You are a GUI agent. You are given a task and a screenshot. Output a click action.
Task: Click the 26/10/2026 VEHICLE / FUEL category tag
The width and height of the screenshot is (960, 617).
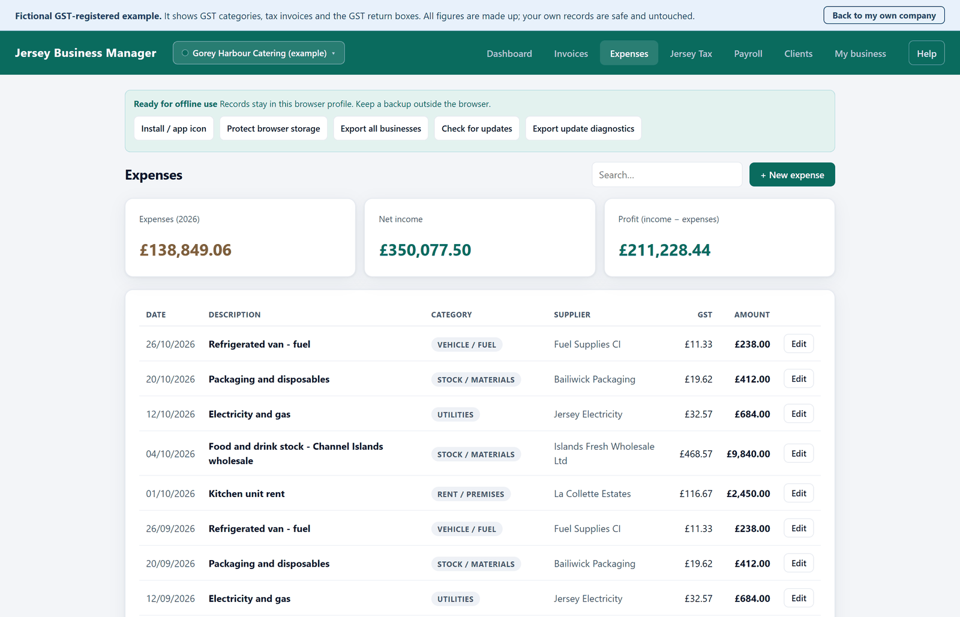pyautogui.click(x=467, y=345)
